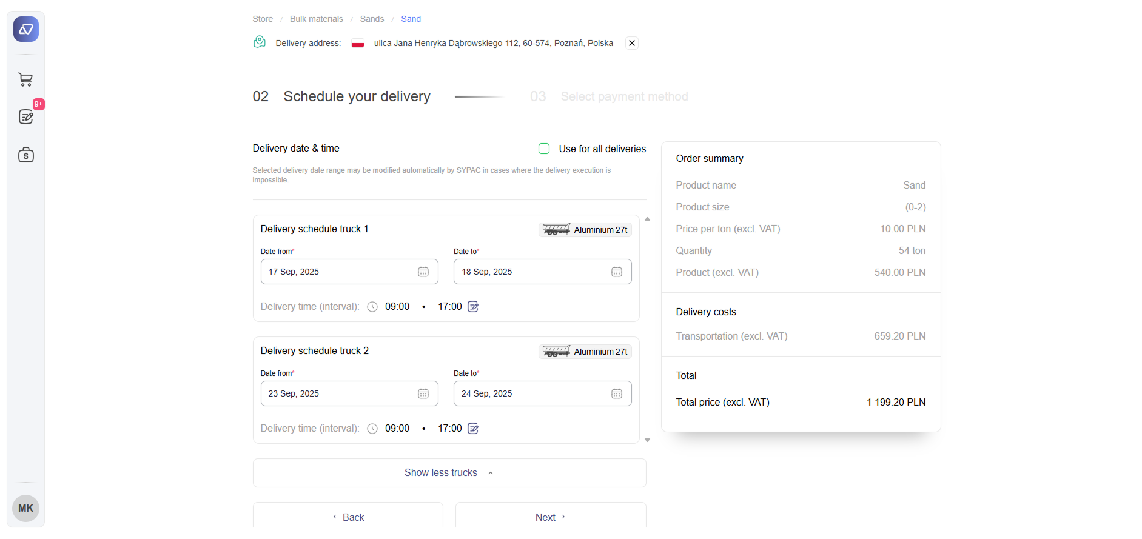Open the Sands breadcrumb link
This screenshot has width=1142, height=539.
click(372, 19)
